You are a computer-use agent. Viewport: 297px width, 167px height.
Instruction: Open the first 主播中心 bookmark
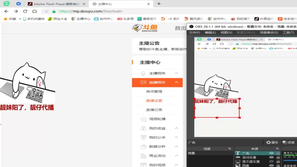(x=81, y=19)
